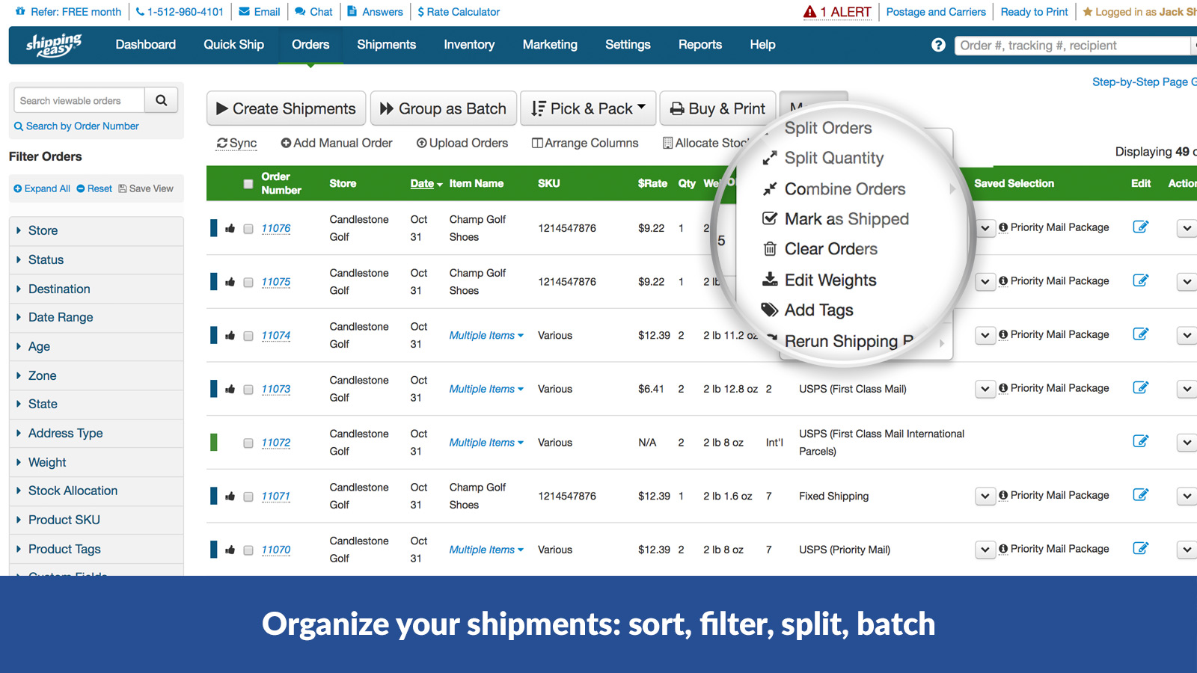Open the Buy & Print printer icon
This screenshot has width=1197, height=673.
[677, 108]
